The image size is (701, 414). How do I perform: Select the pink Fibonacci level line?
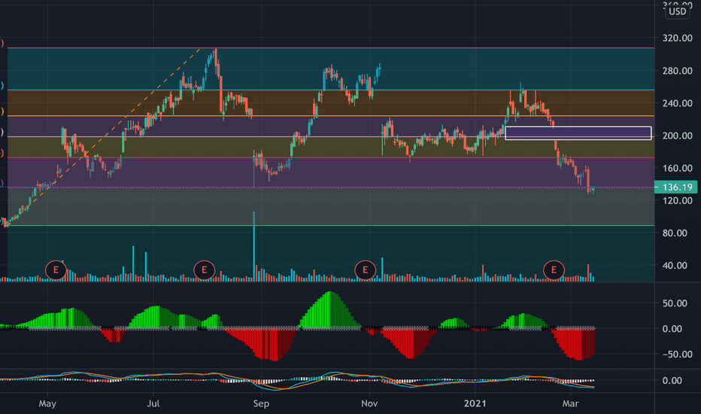point(331,157)
